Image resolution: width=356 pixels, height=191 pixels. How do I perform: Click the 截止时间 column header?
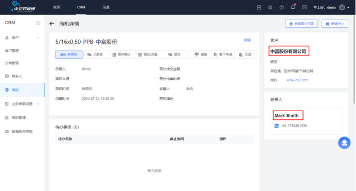pos(177,139)
